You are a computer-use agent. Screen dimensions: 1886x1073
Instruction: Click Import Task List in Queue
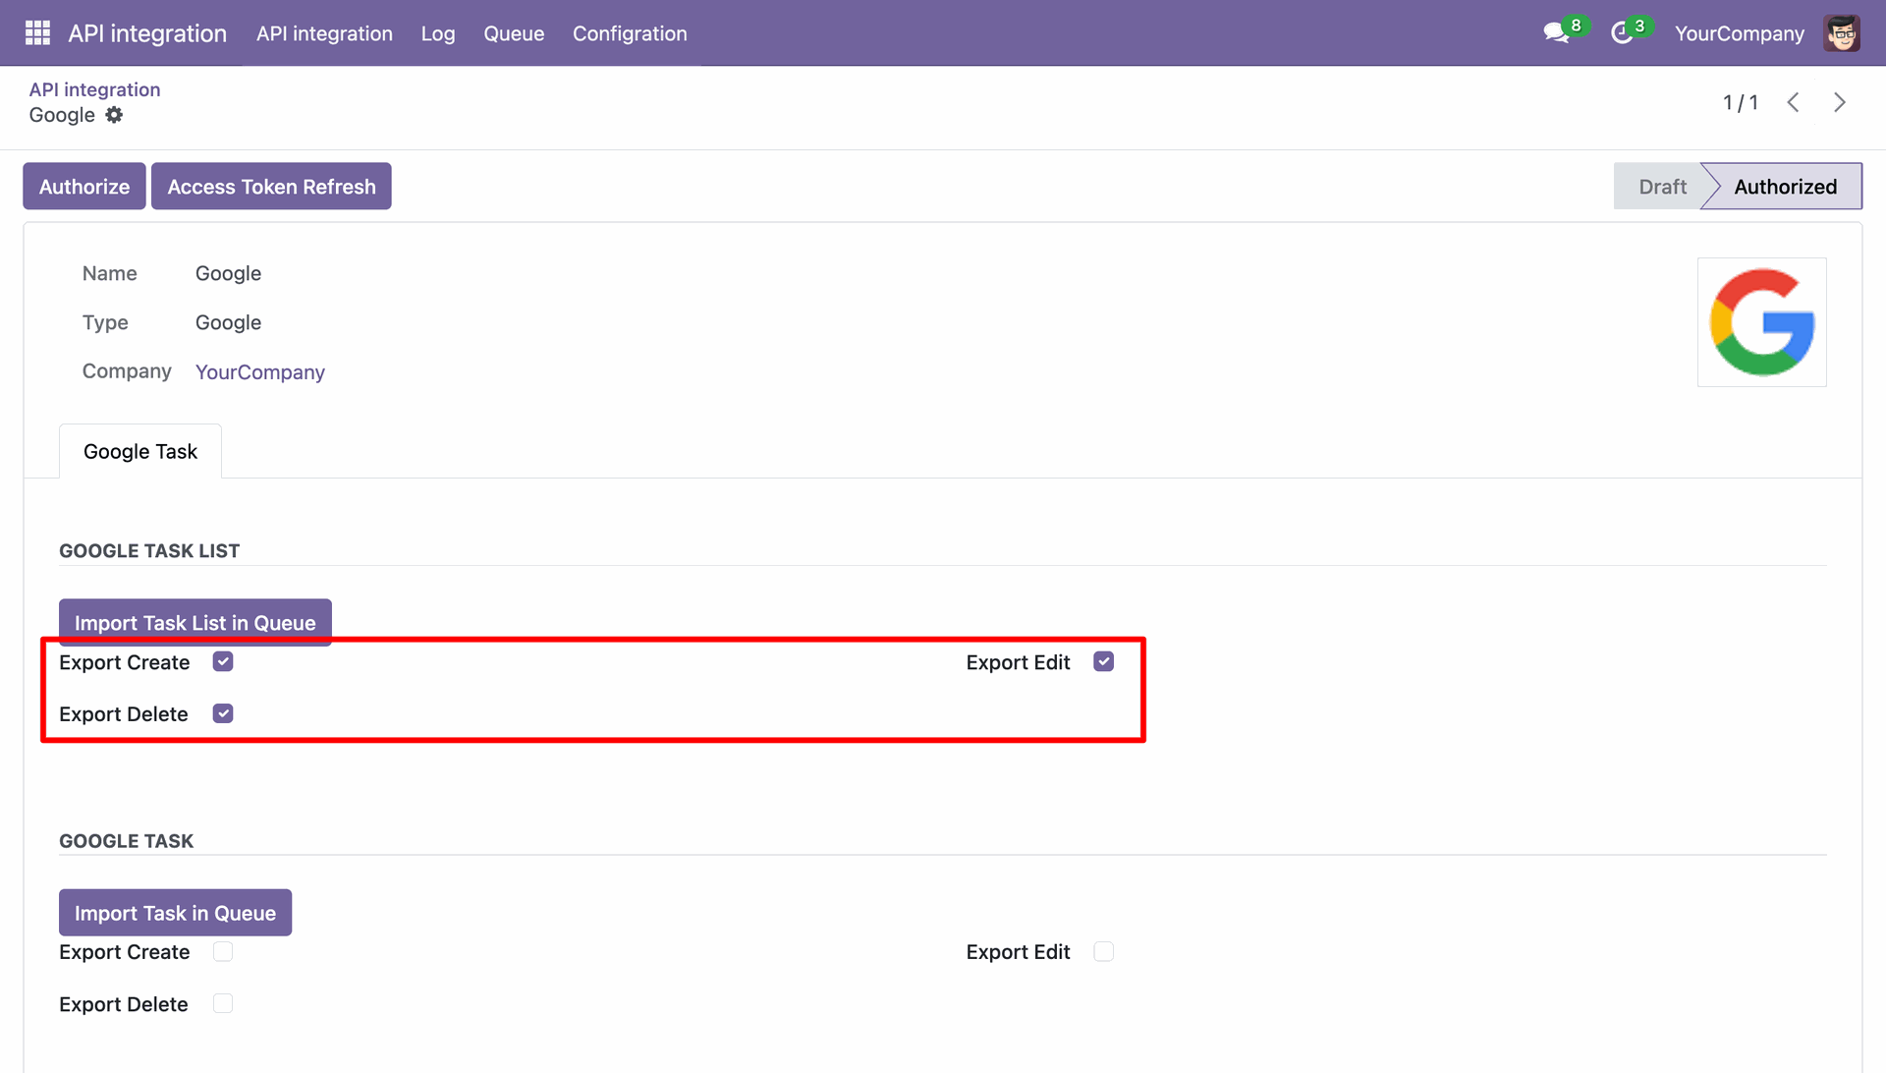coord(195,622)
